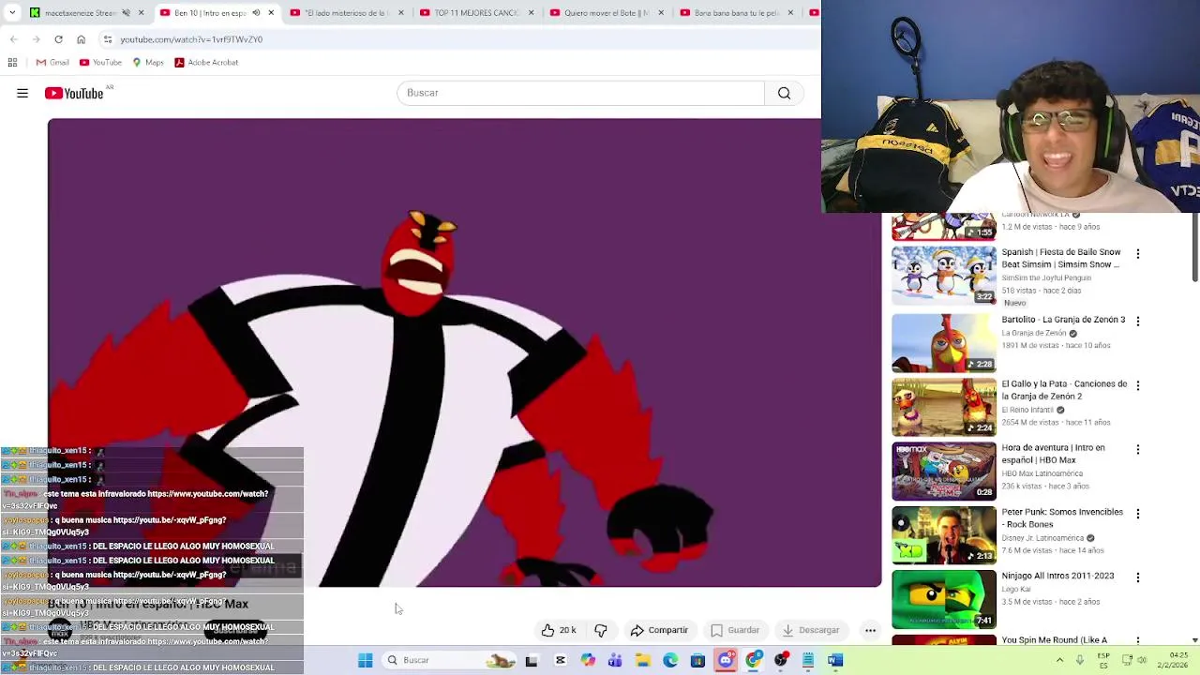Open Bartolito La Granja de Zenón thumbnail

coord(944,343)
